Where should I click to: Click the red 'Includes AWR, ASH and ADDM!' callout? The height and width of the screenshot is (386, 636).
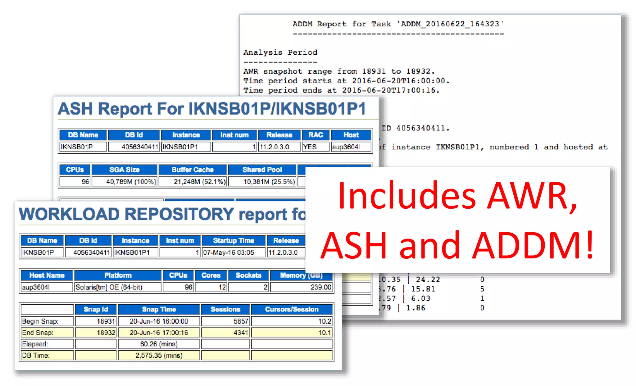coord(457,220)
